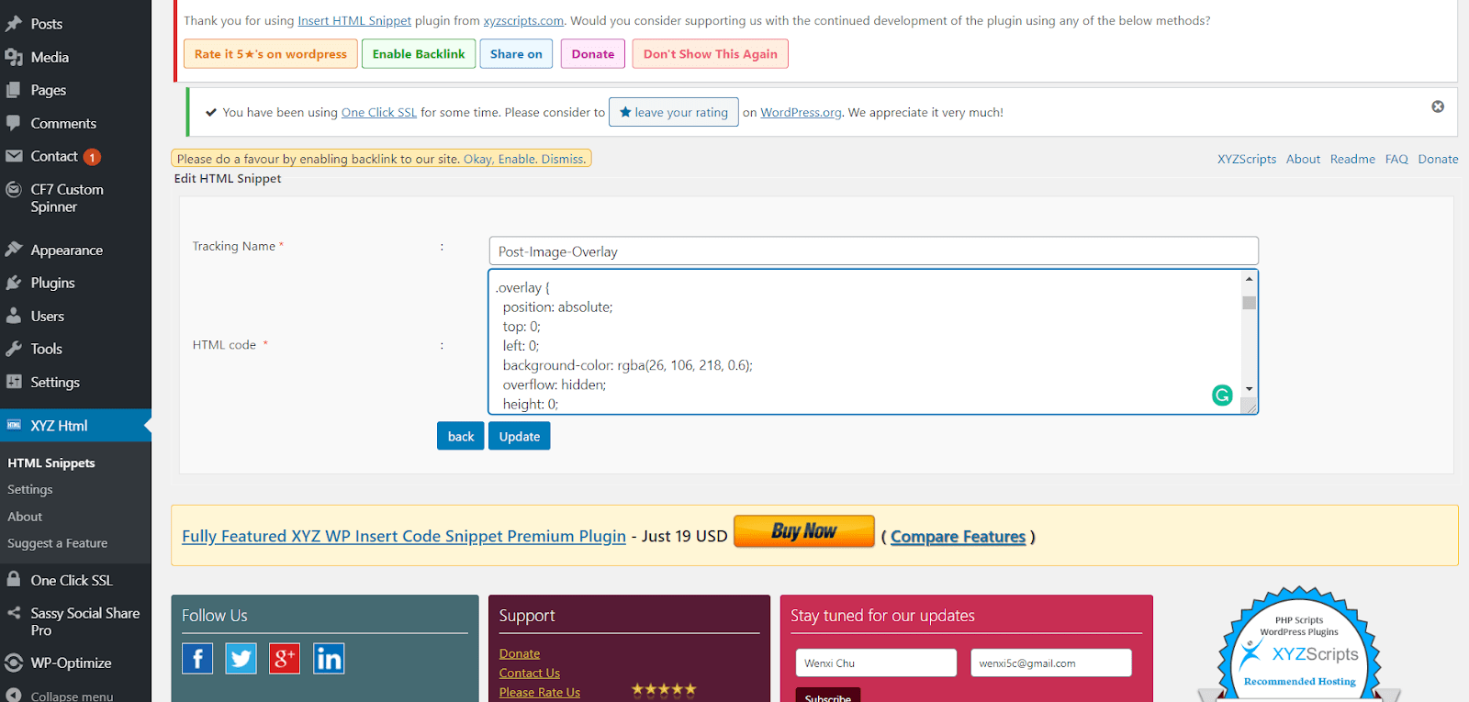This screenshot has height=702, width=1469.
Task: Click the One Click SSL lock icon
Action: [x=14, y=580]
